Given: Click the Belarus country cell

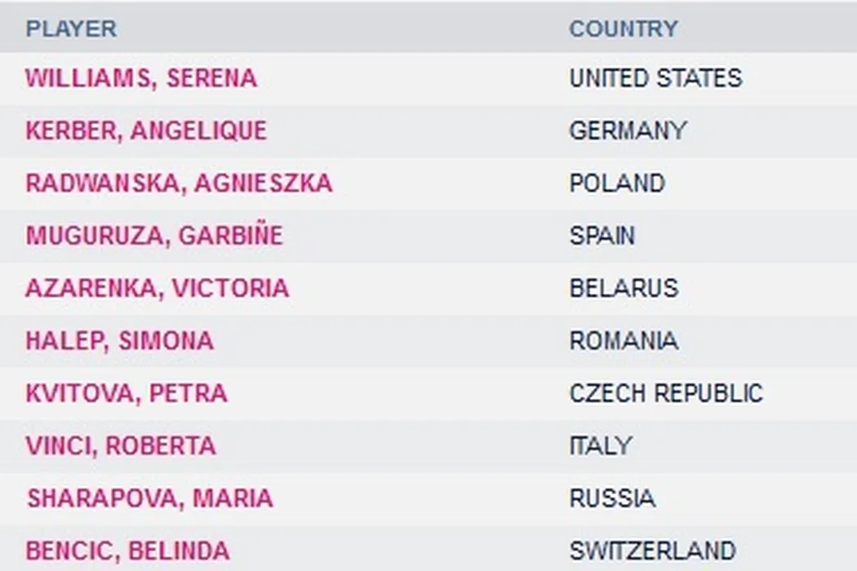Looking at the screenshot, I should pyautogui.click(x=624, y=288).
